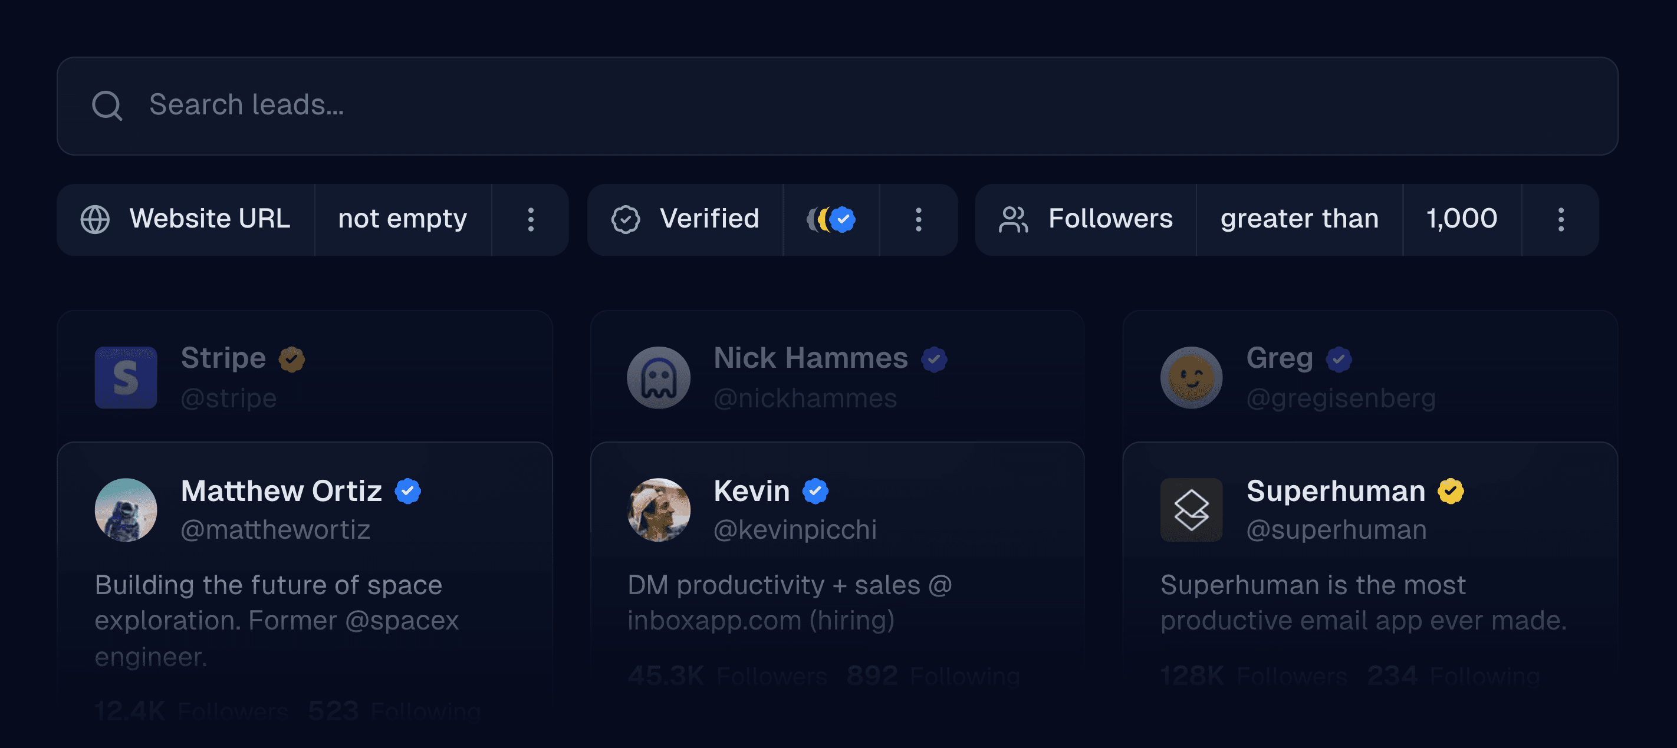
Task: Click Stripe's logo avatar
Action: point(126,378)
